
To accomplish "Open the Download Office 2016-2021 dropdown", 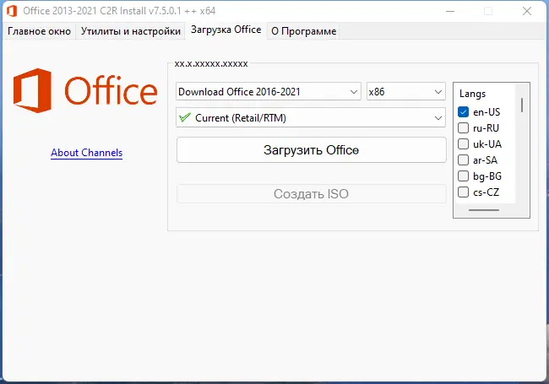I will click(269, 92).
